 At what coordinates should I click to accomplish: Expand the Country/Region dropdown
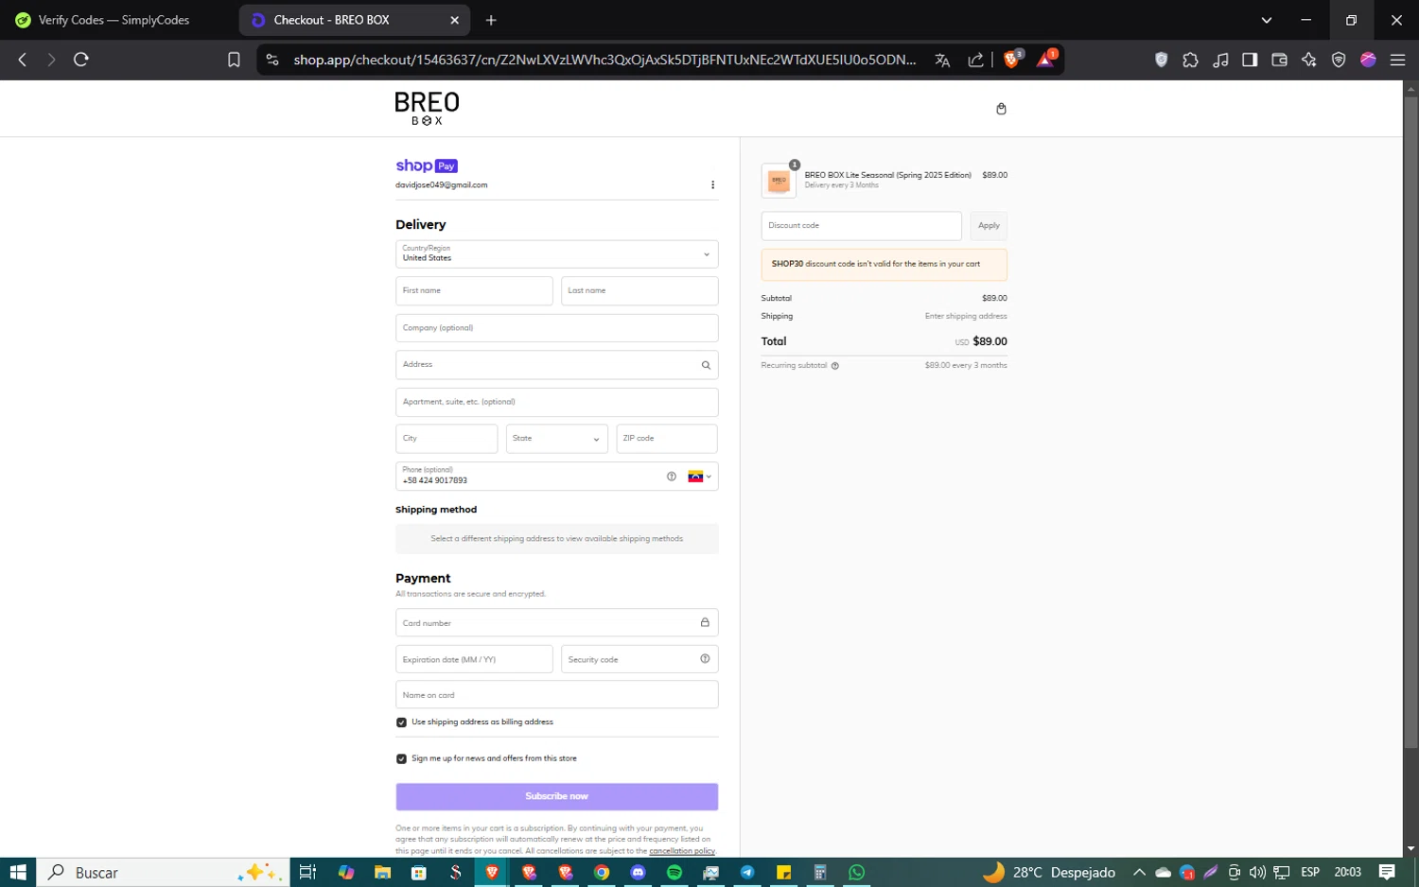(x=556, y=253)
